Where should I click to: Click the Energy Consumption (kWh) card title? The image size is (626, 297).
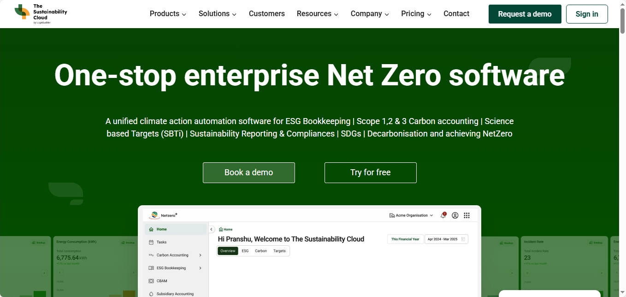click(x=77, y=242)
